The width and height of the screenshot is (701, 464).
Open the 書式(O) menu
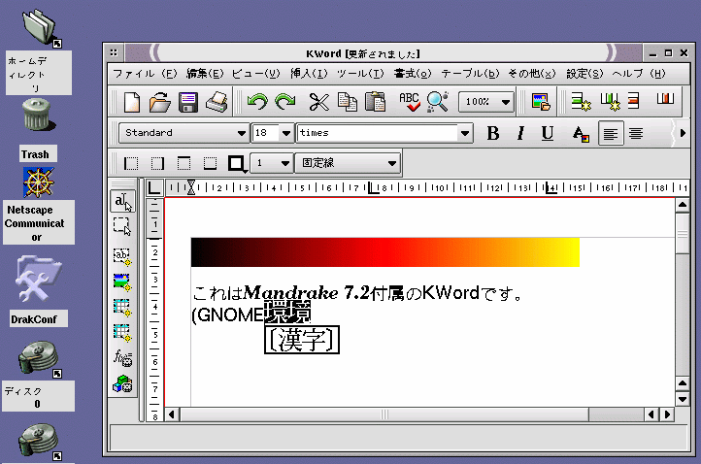pos(413,74)
